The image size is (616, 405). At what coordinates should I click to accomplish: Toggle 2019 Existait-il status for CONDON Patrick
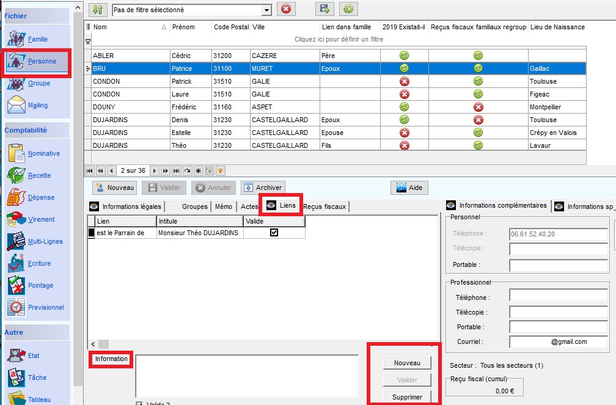404,81
